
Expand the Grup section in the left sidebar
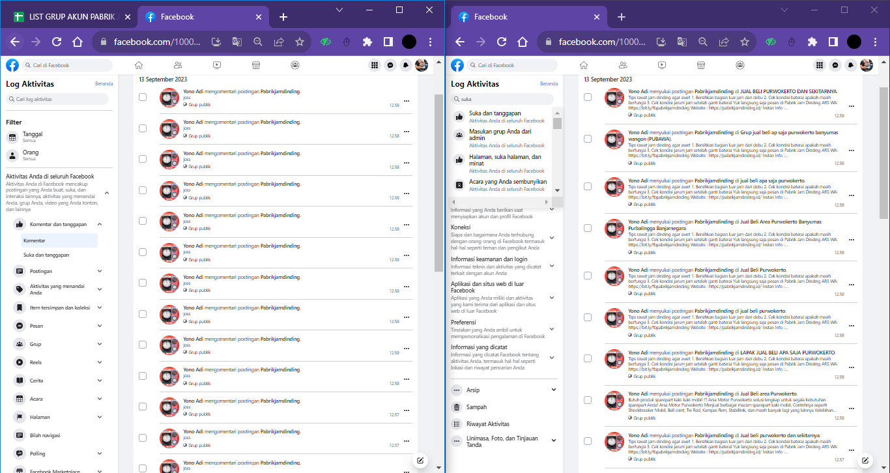(x=100, y=344)
